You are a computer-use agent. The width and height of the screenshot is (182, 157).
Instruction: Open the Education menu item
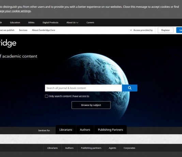pyautogui.click(x=15, y=22)
